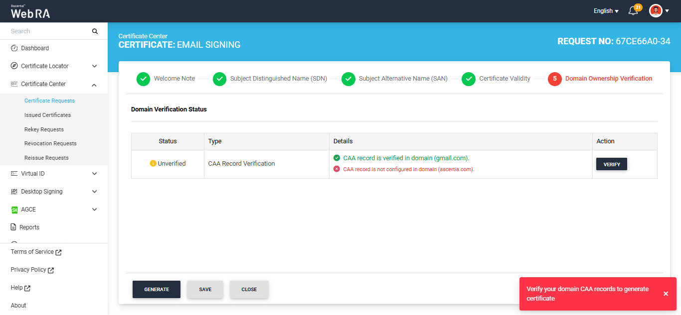This screenshot has width=681, height=315.
Task: Open the English language dropdown
Action: (x=606, y=11)
